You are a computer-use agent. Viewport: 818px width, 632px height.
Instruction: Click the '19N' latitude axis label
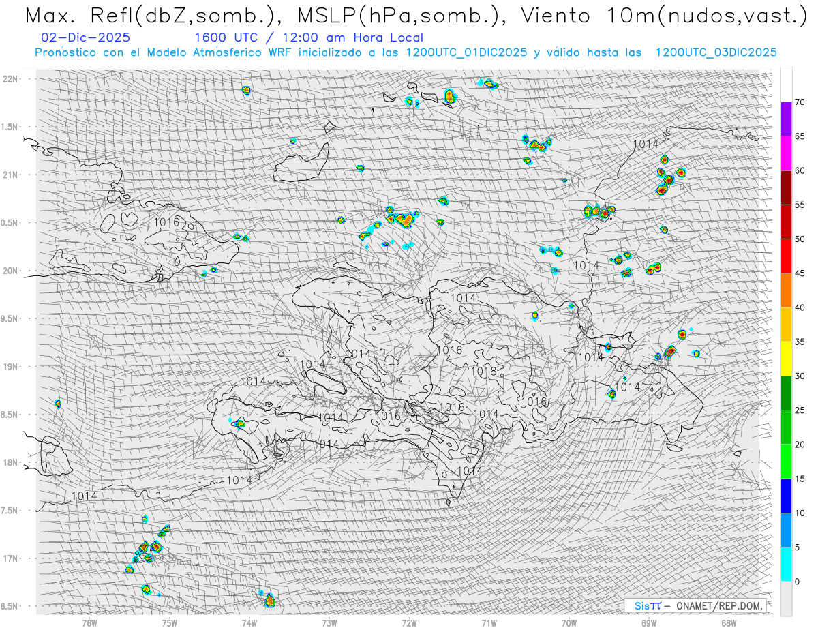point(10,367)
